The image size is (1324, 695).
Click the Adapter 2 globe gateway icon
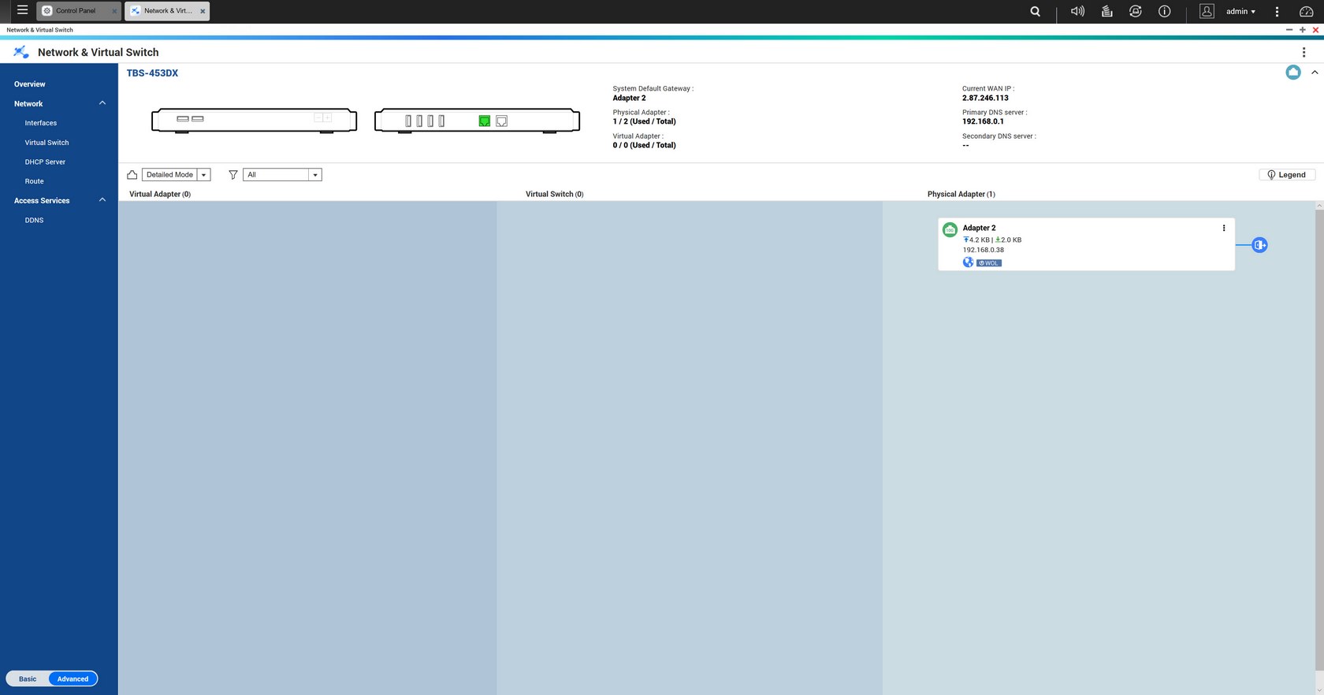tap(968, 262)
